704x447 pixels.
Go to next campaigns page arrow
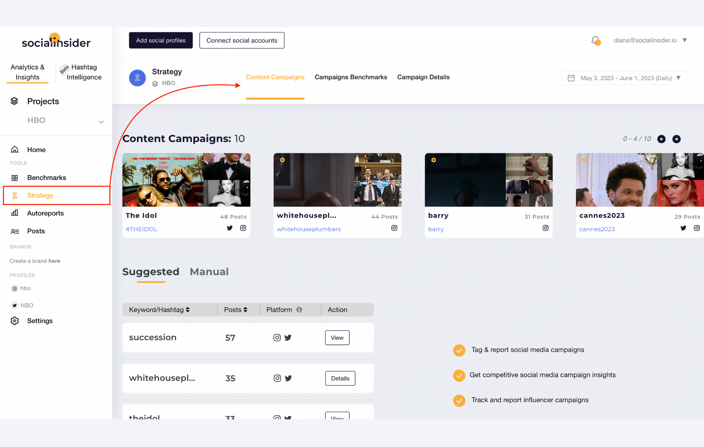676,139
